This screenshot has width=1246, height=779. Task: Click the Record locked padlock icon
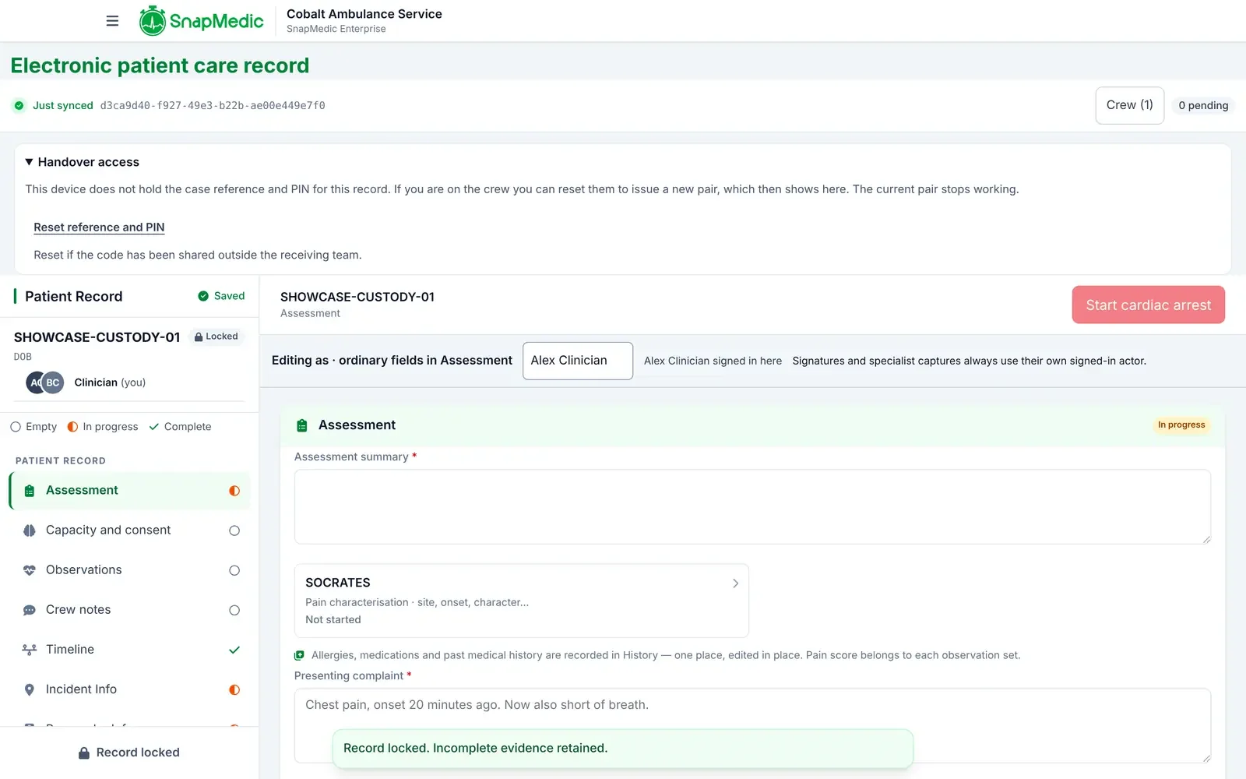84,753
